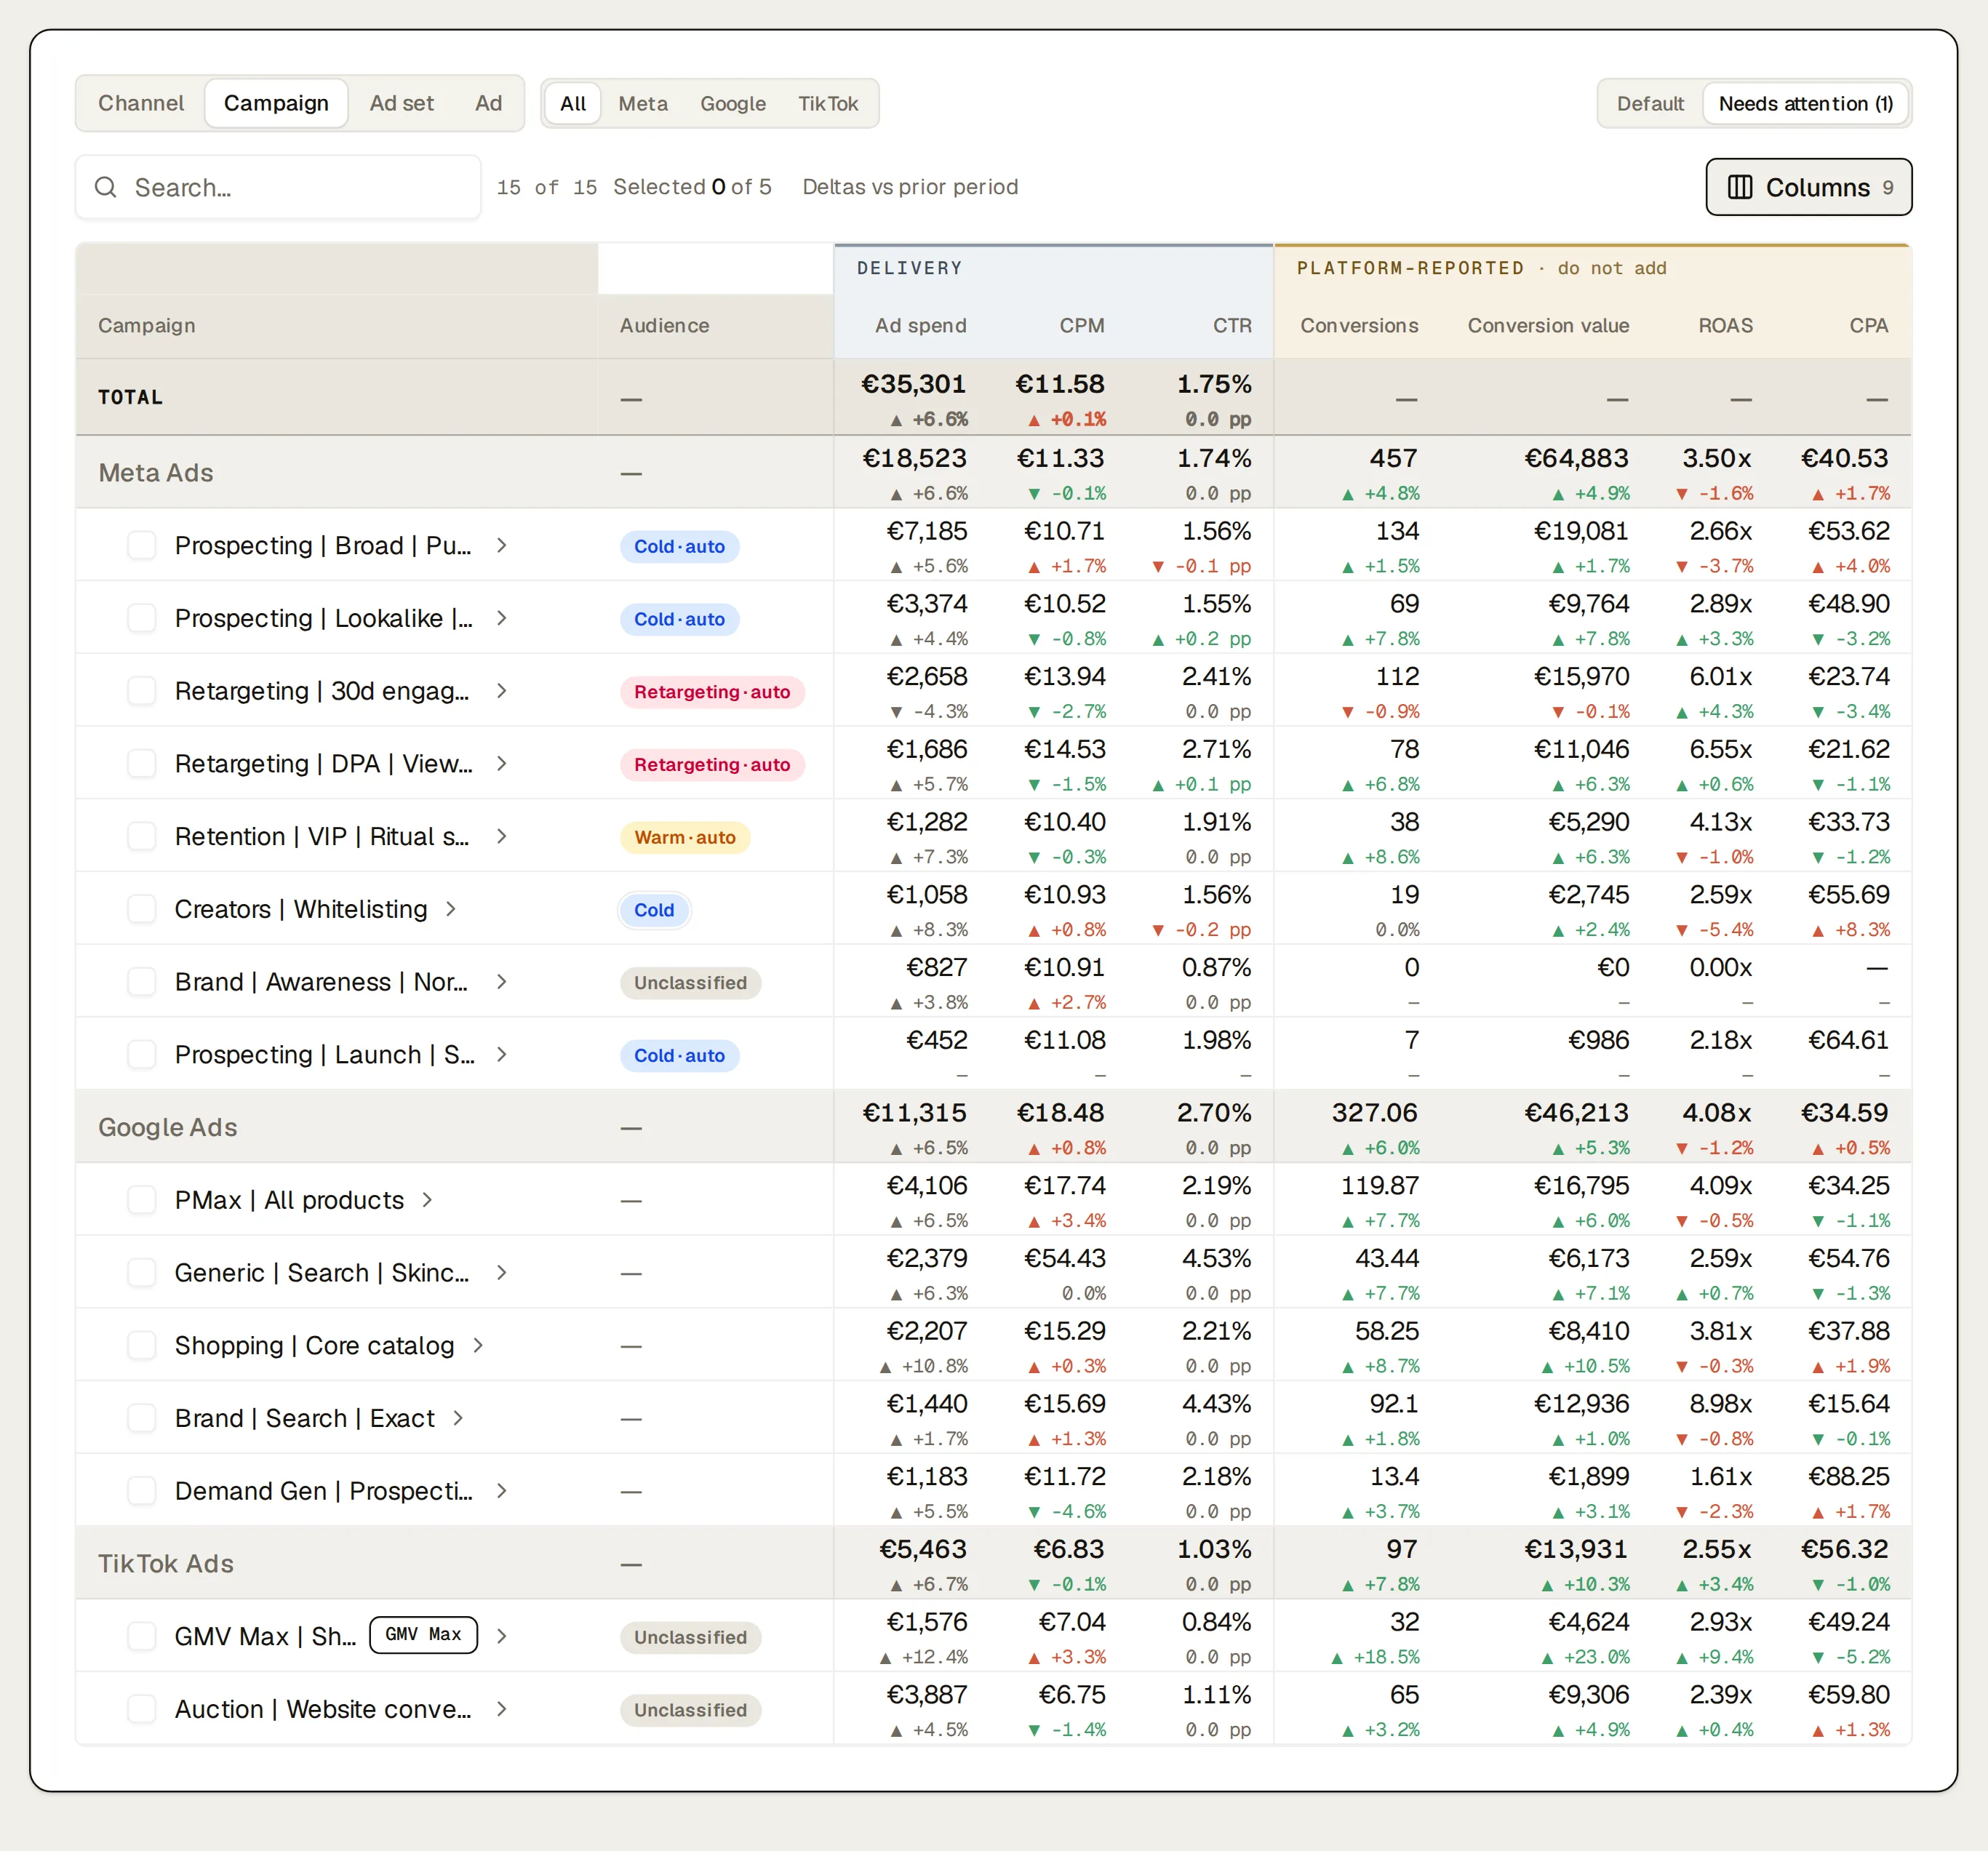1988x1851 pixels.
Task: Tick the Prospecting Lookalike campaign checkbox
Action: click(x=142, y=618)
